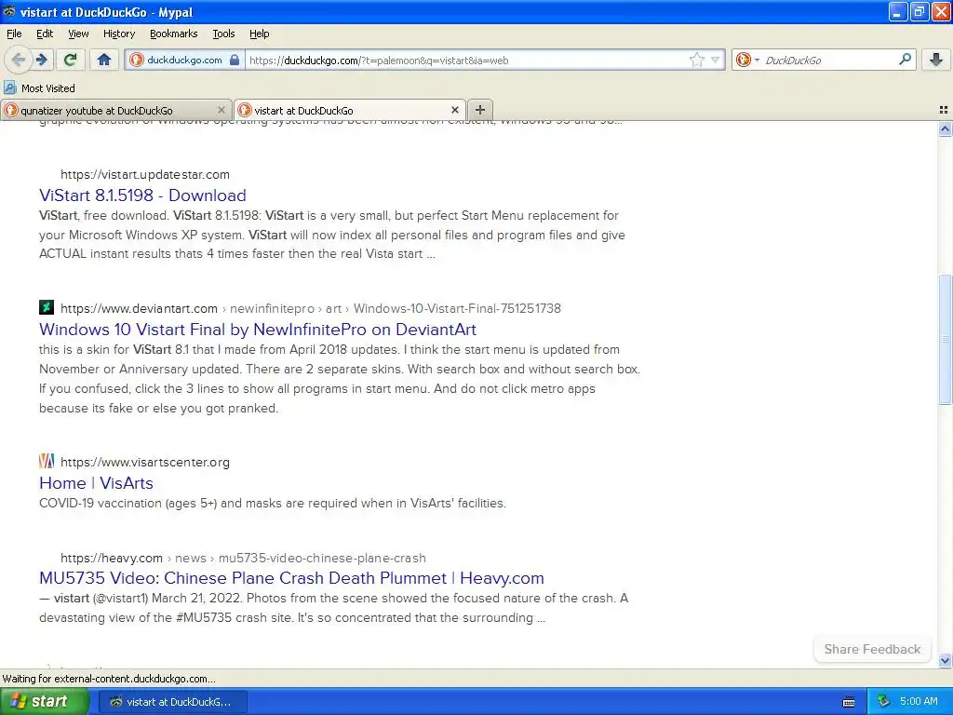The height and width of the screenshot is (715, 953).
Task: Click the Windows start button
Action: [44, 701]
